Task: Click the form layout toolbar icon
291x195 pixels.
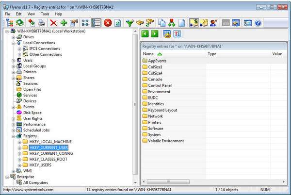Action: pyautogui.click(x=247, y=23)
